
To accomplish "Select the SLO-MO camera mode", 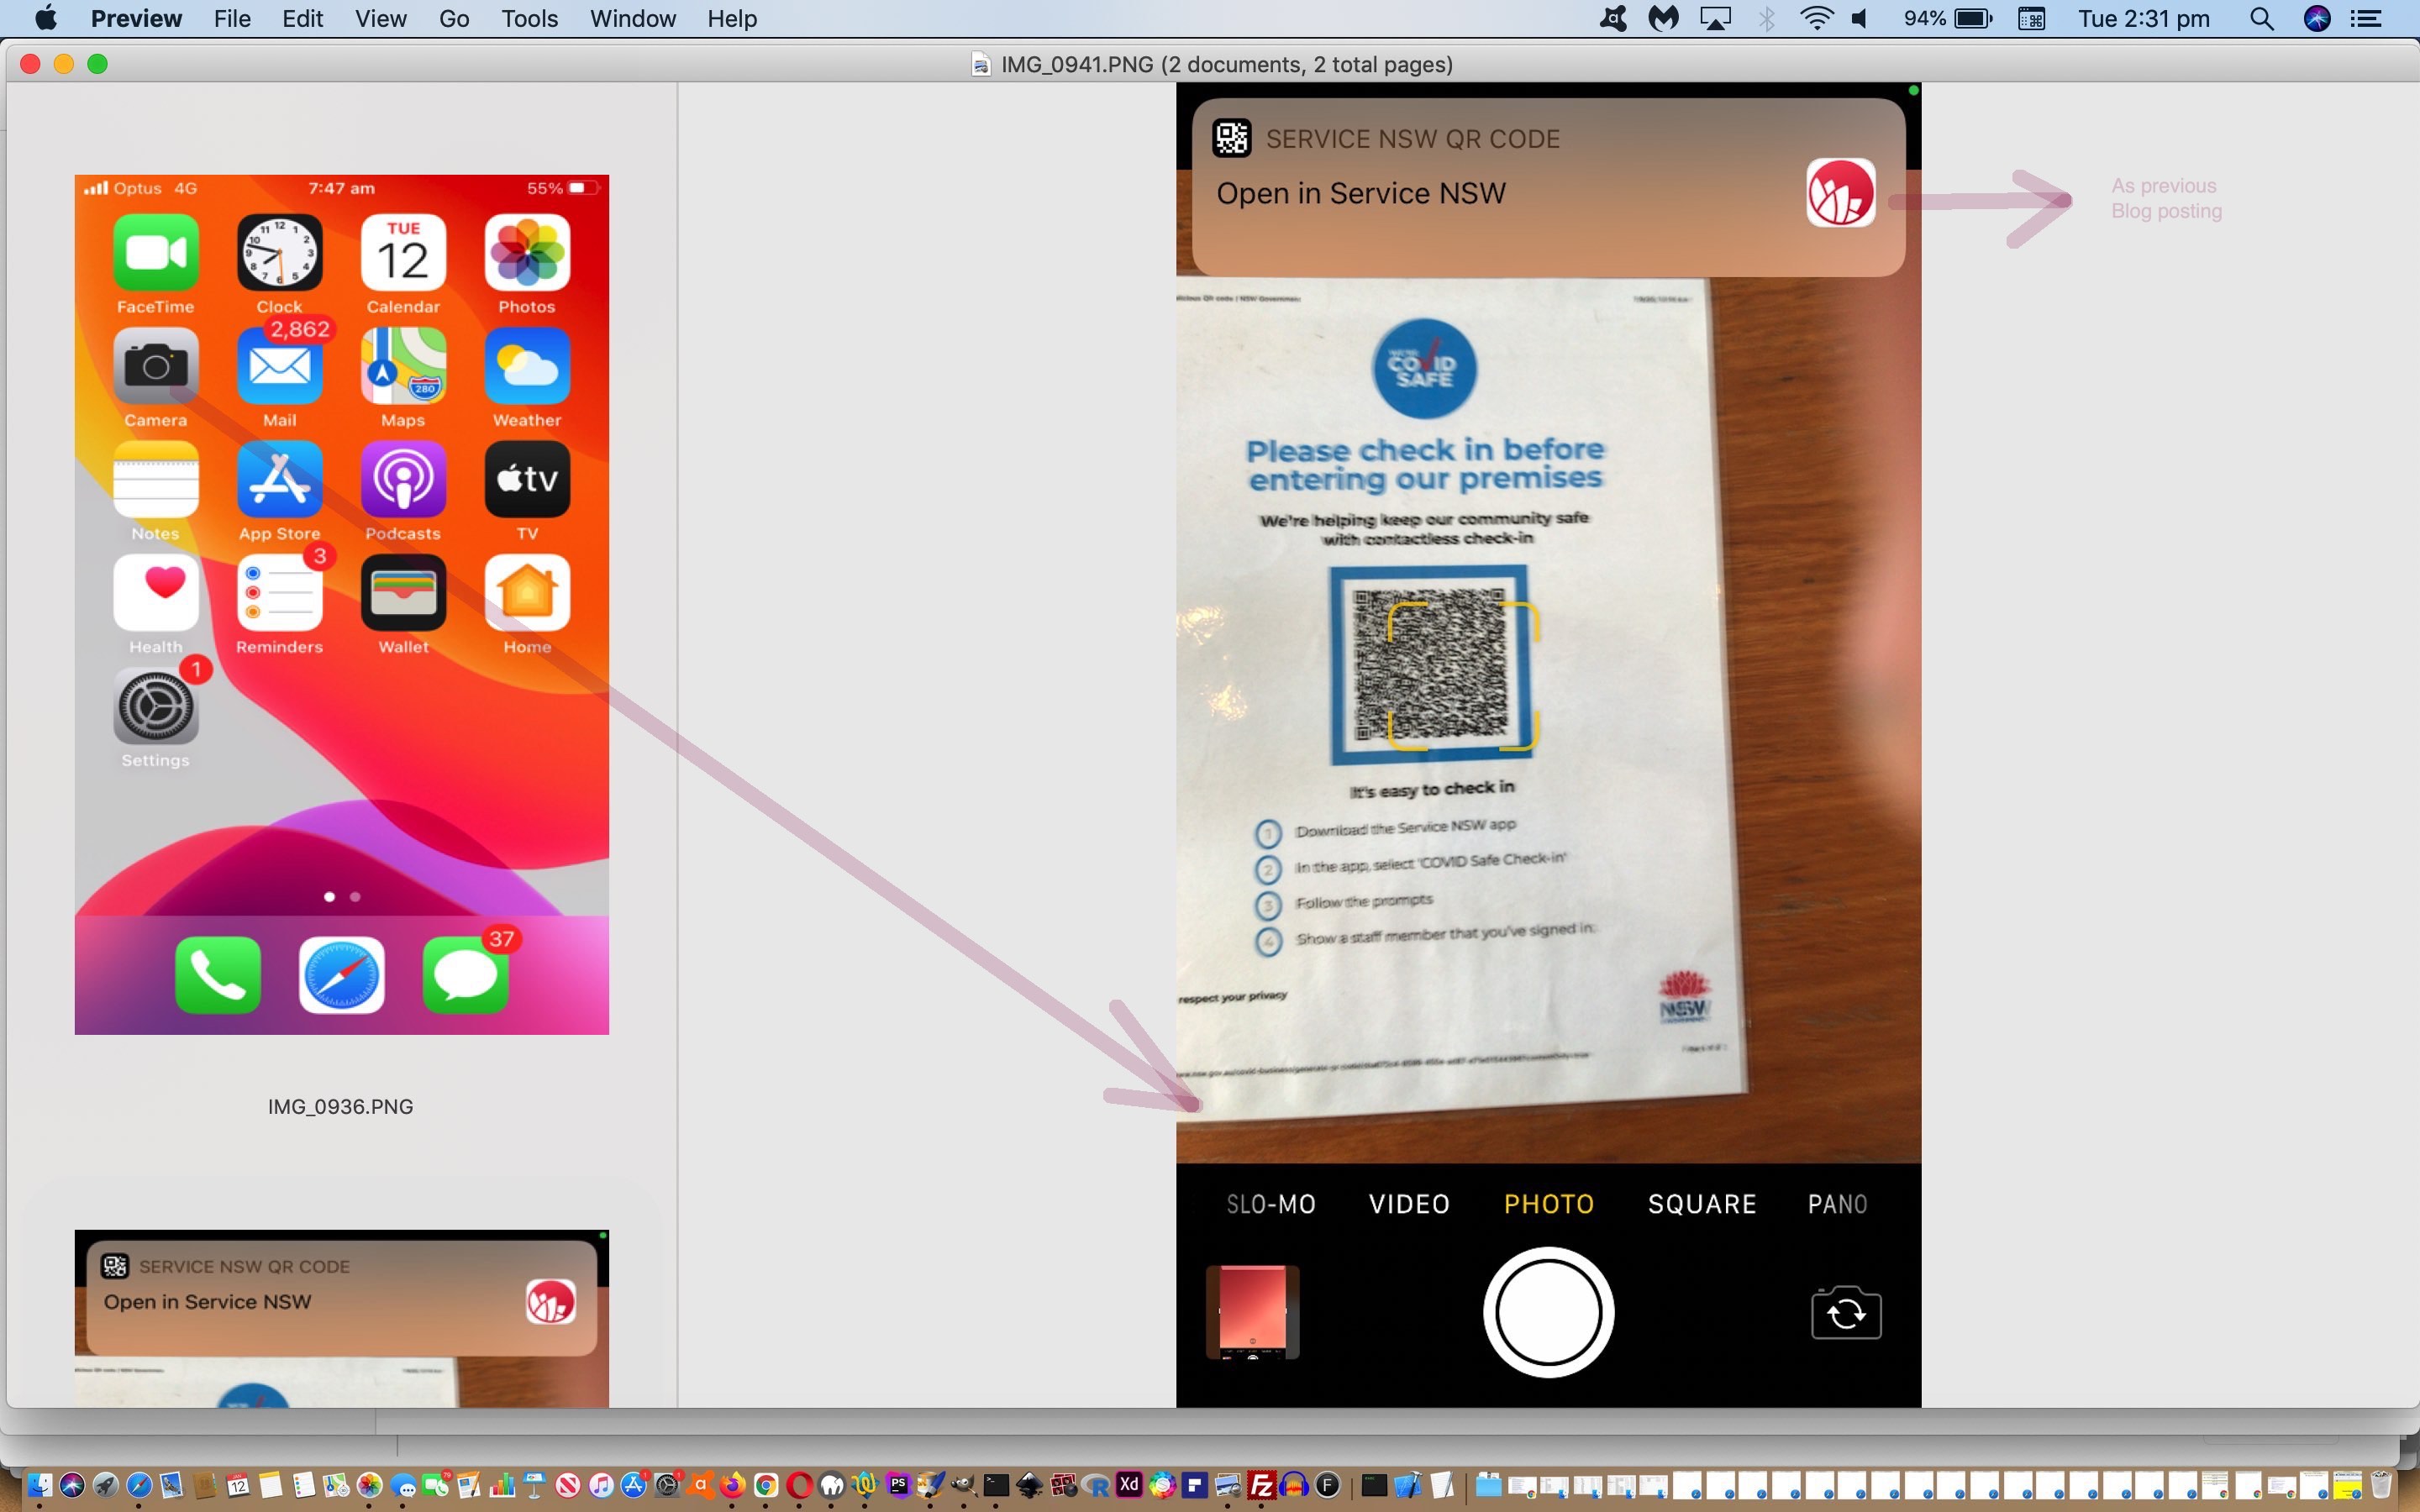I will [x=1270, y=1204].
